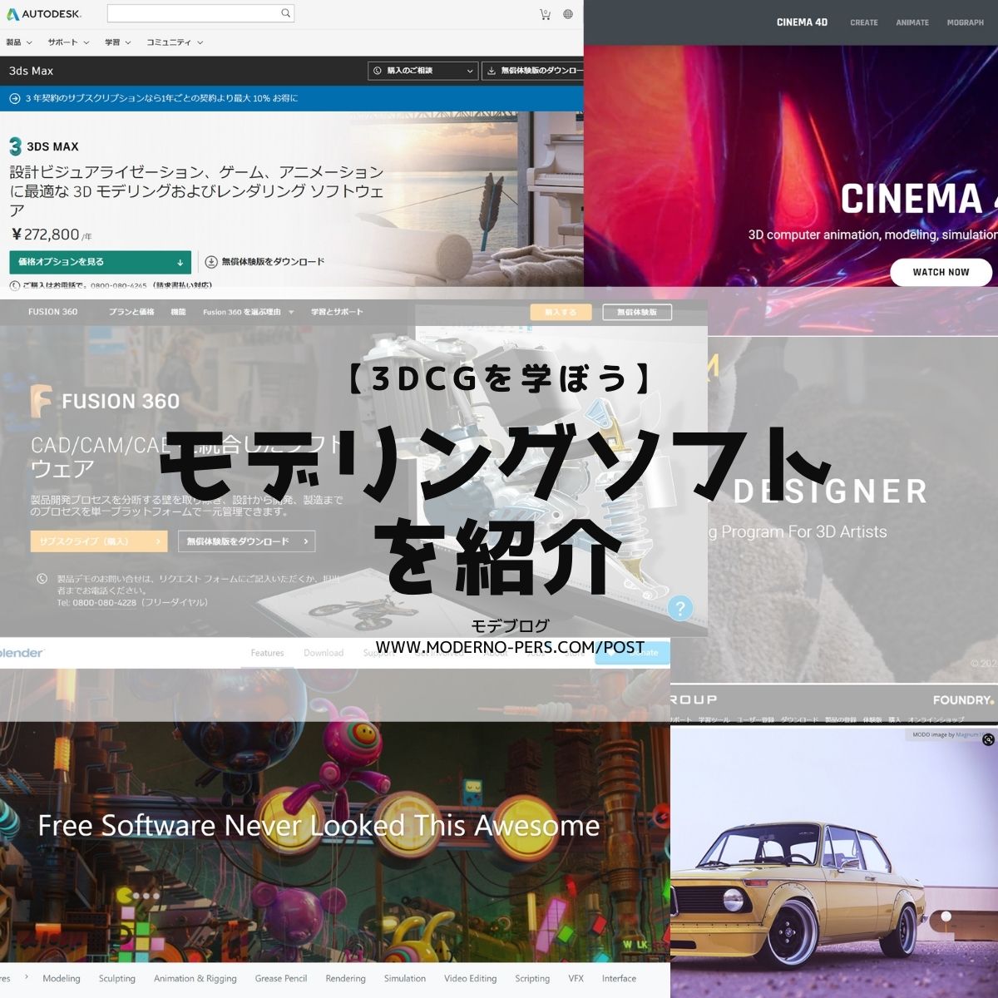This screenshot has height=998, width=998.
Task: Click プランと価格 in the Fusion 360 nav
Action: 131,312
